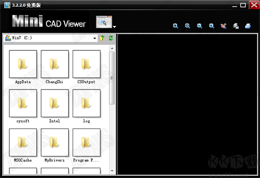Open the view mode toolbar button

(x=104, y=22)
